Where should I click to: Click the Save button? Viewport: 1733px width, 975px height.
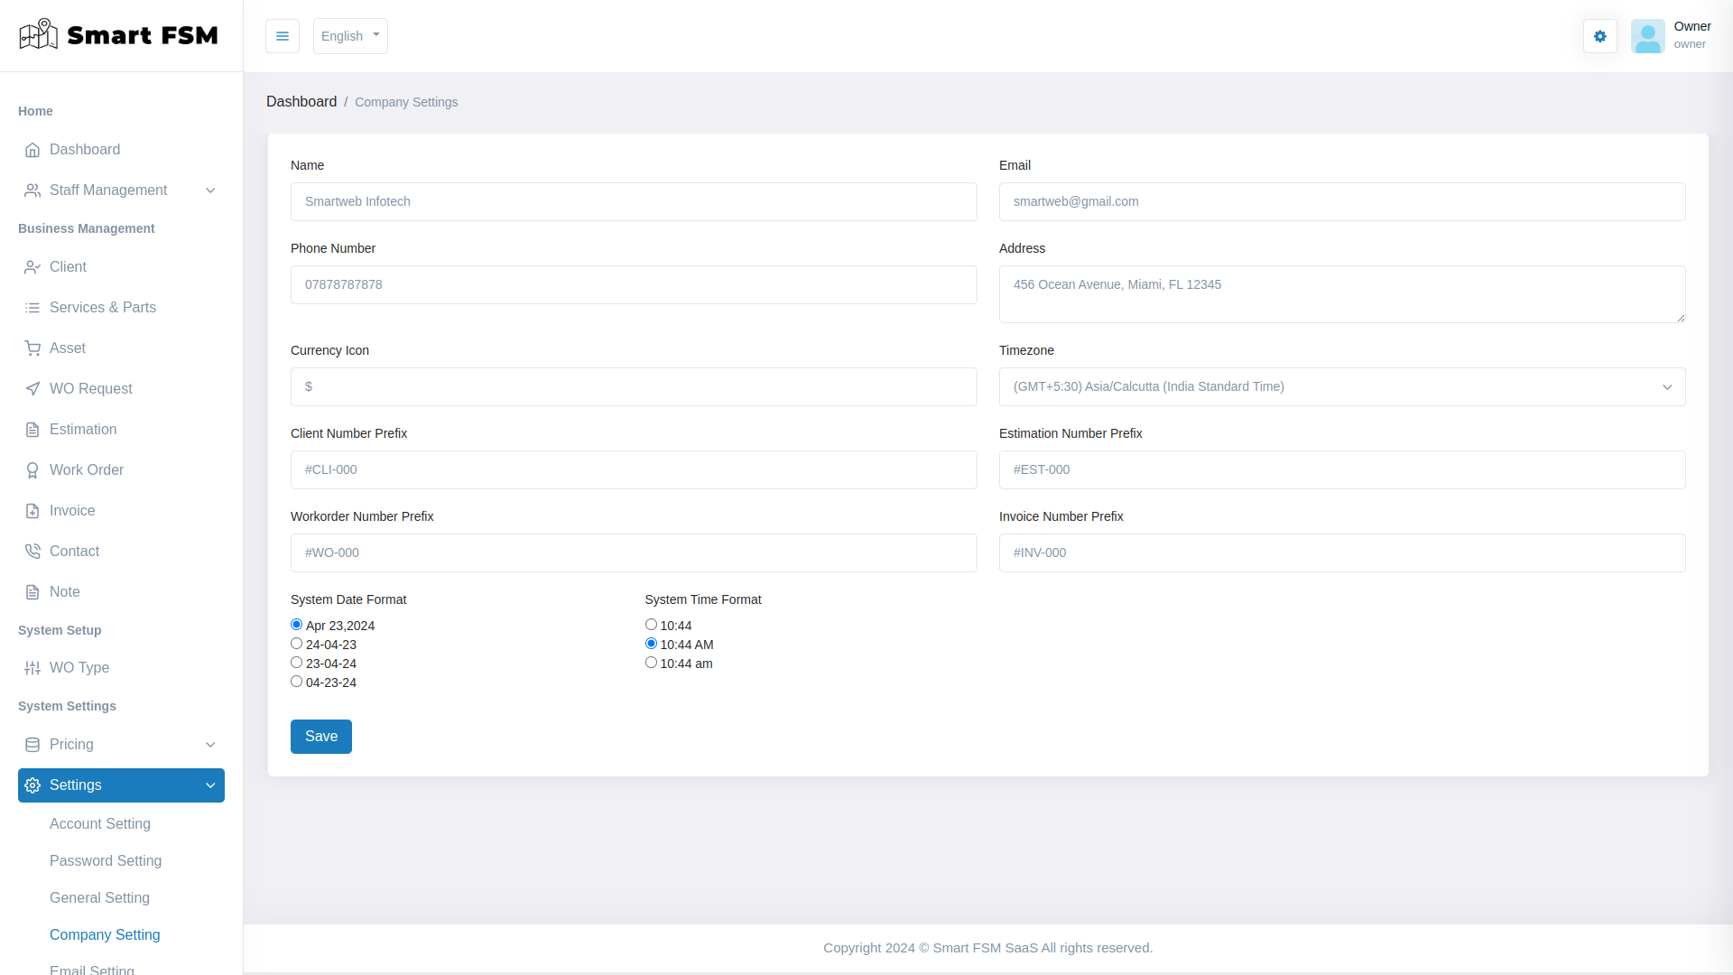320,737
